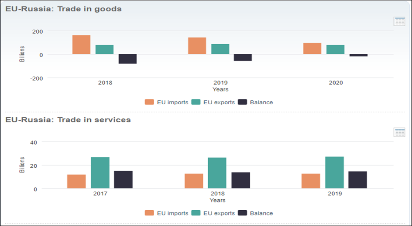Hide Balance series label in services chart legend
This screenshot has height=226, width=412.
(x=261, y=213)
